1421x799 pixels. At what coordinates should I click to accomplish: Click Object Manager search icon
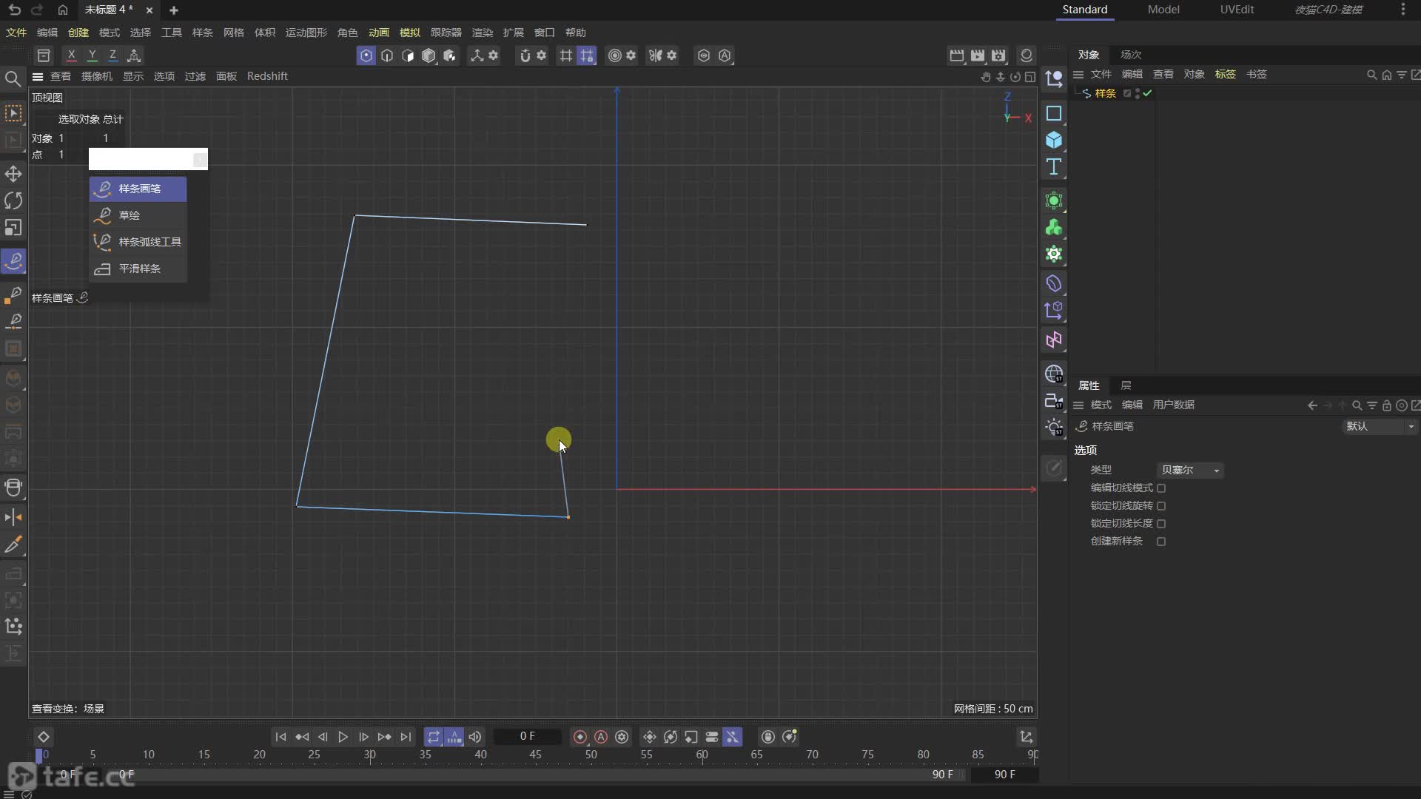(1371, 75)
